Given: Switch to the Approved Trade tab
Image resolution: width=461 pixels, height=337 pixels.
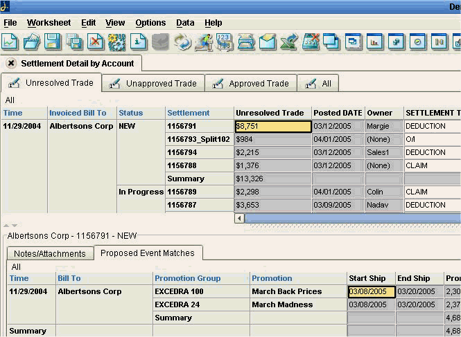Looking at the screenshot, I should (x=250, y=84).
